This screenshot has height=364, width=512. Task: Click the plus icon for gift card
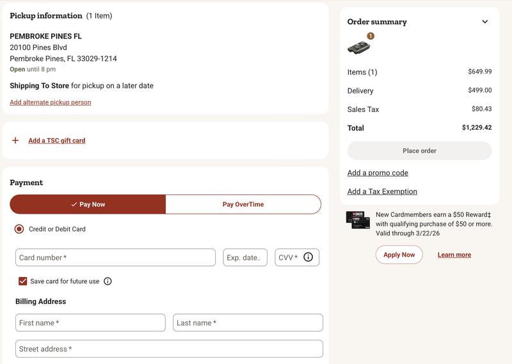click(x=15, y=140)
